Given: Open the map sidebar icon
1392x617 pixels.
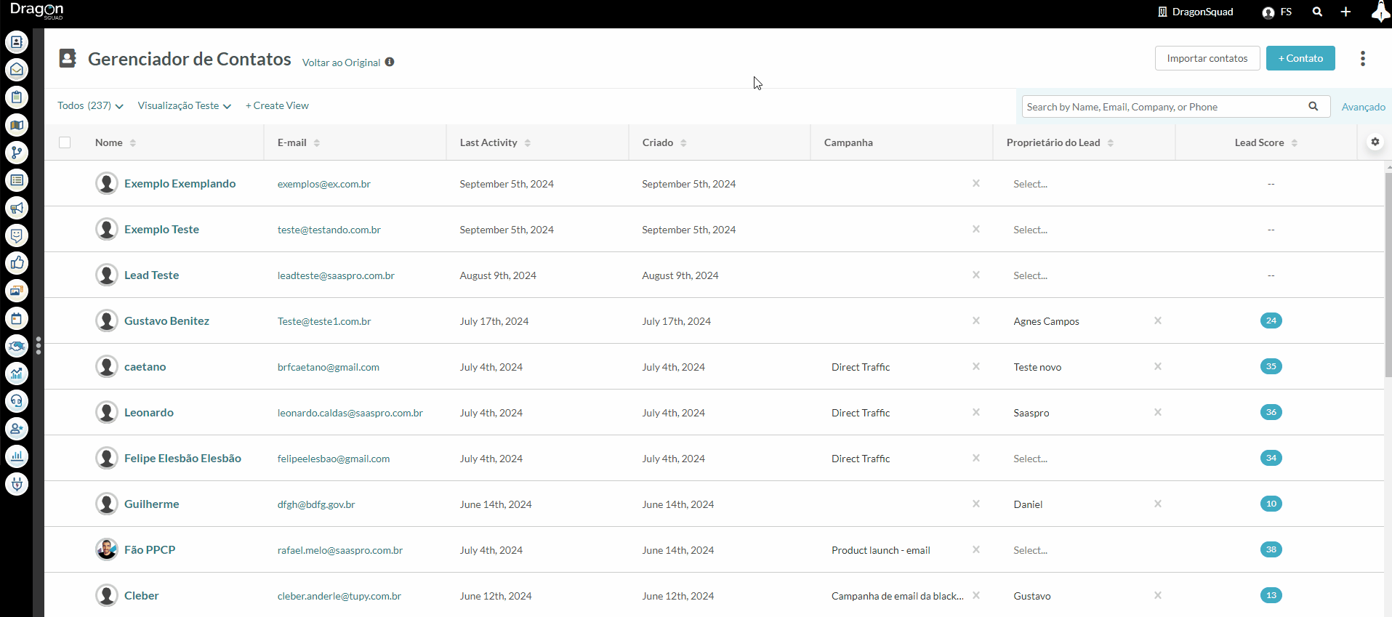Looking at the screenshot, I should [x=17, y=125].
